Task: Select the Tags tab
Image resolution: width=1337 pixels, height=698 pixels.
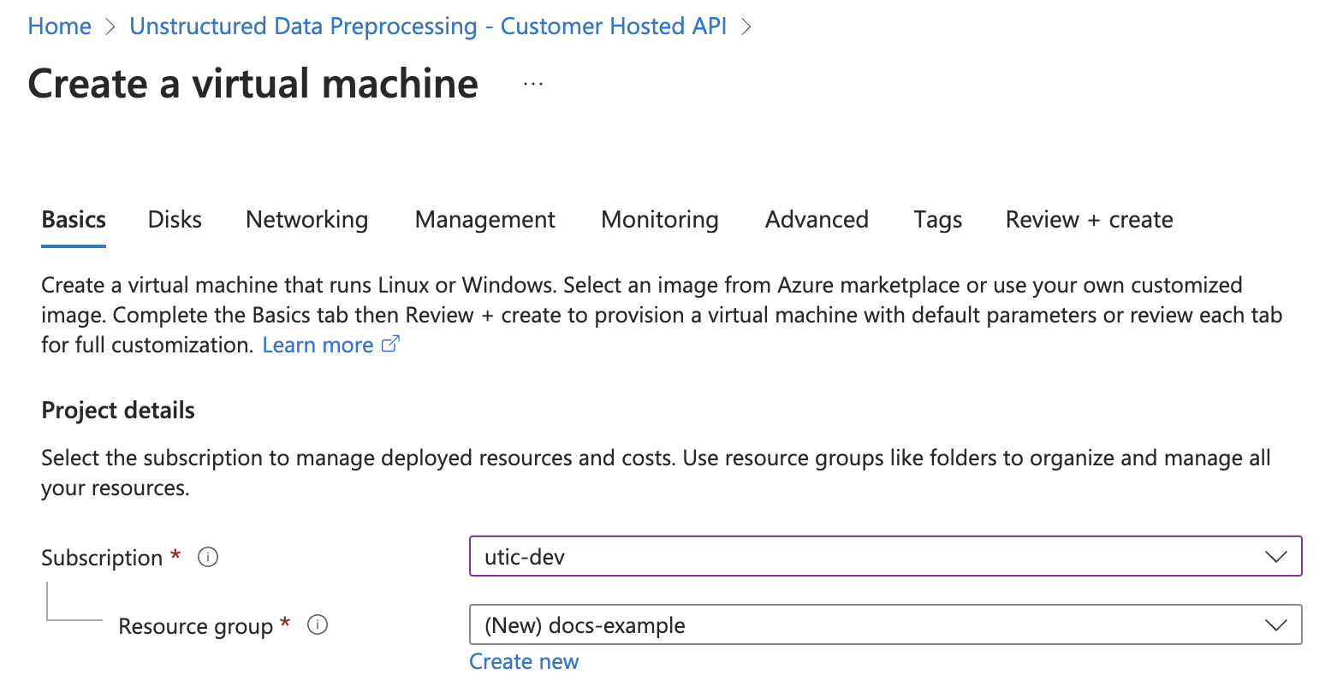Action: tap(937, 220)
